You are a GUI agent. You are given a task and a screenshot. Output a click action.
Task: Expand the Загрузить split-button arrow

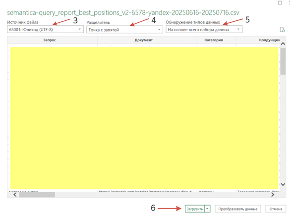click(x=207, y=209)
